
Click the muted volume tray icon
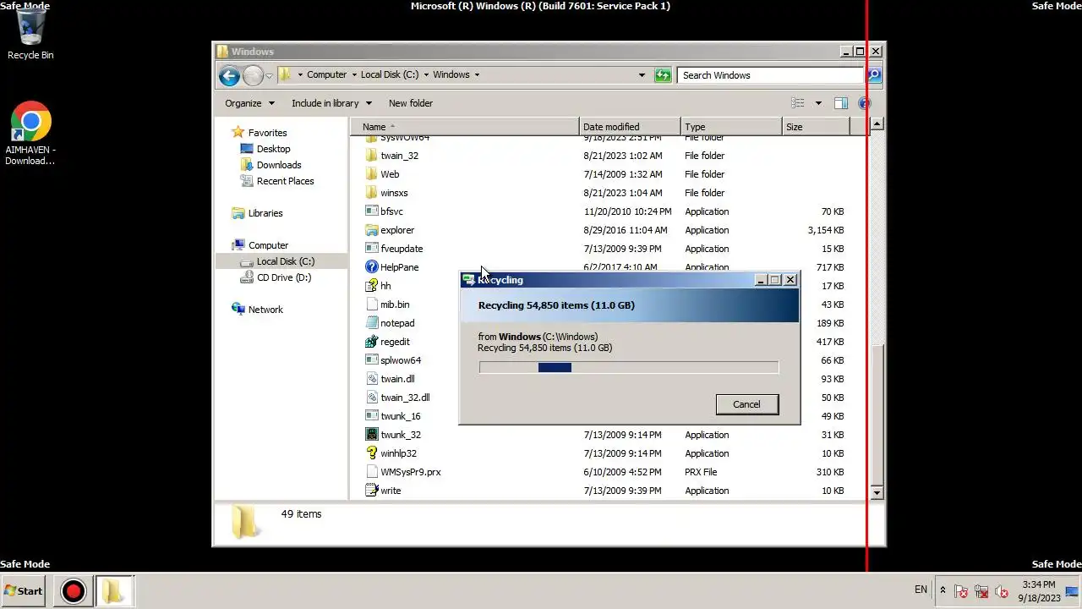click(1002, 591)
